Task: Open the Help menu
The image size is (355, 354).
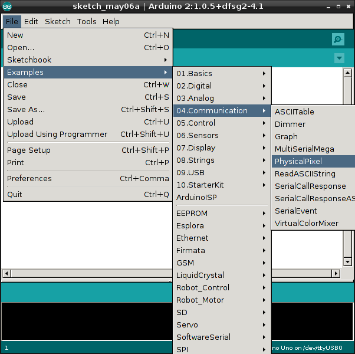Action: pos(111,21)
